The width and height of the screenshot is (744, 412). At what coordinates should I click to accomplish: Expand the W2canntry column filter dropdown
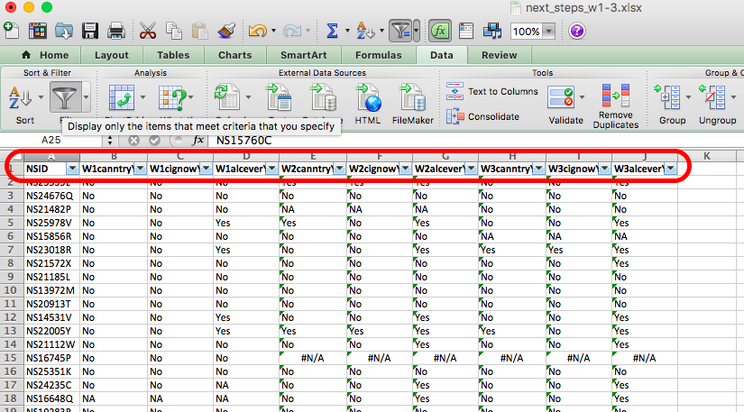pyautogui.click(x=335, y=169)
